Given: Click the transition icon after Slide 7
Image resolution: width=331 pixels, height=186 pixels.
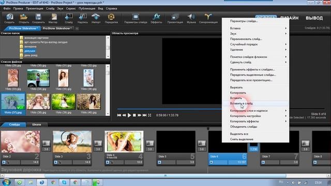Looking at the screenshot, I should click(305, 144).
